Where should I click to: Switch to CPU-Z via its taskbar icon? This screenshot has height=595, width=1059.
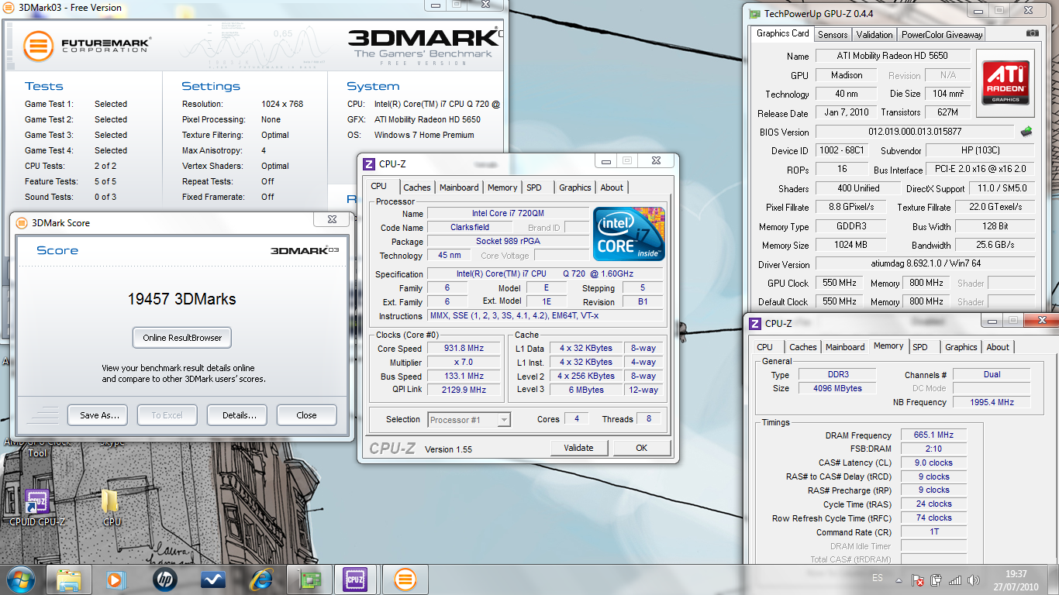[x=355, y=580]
